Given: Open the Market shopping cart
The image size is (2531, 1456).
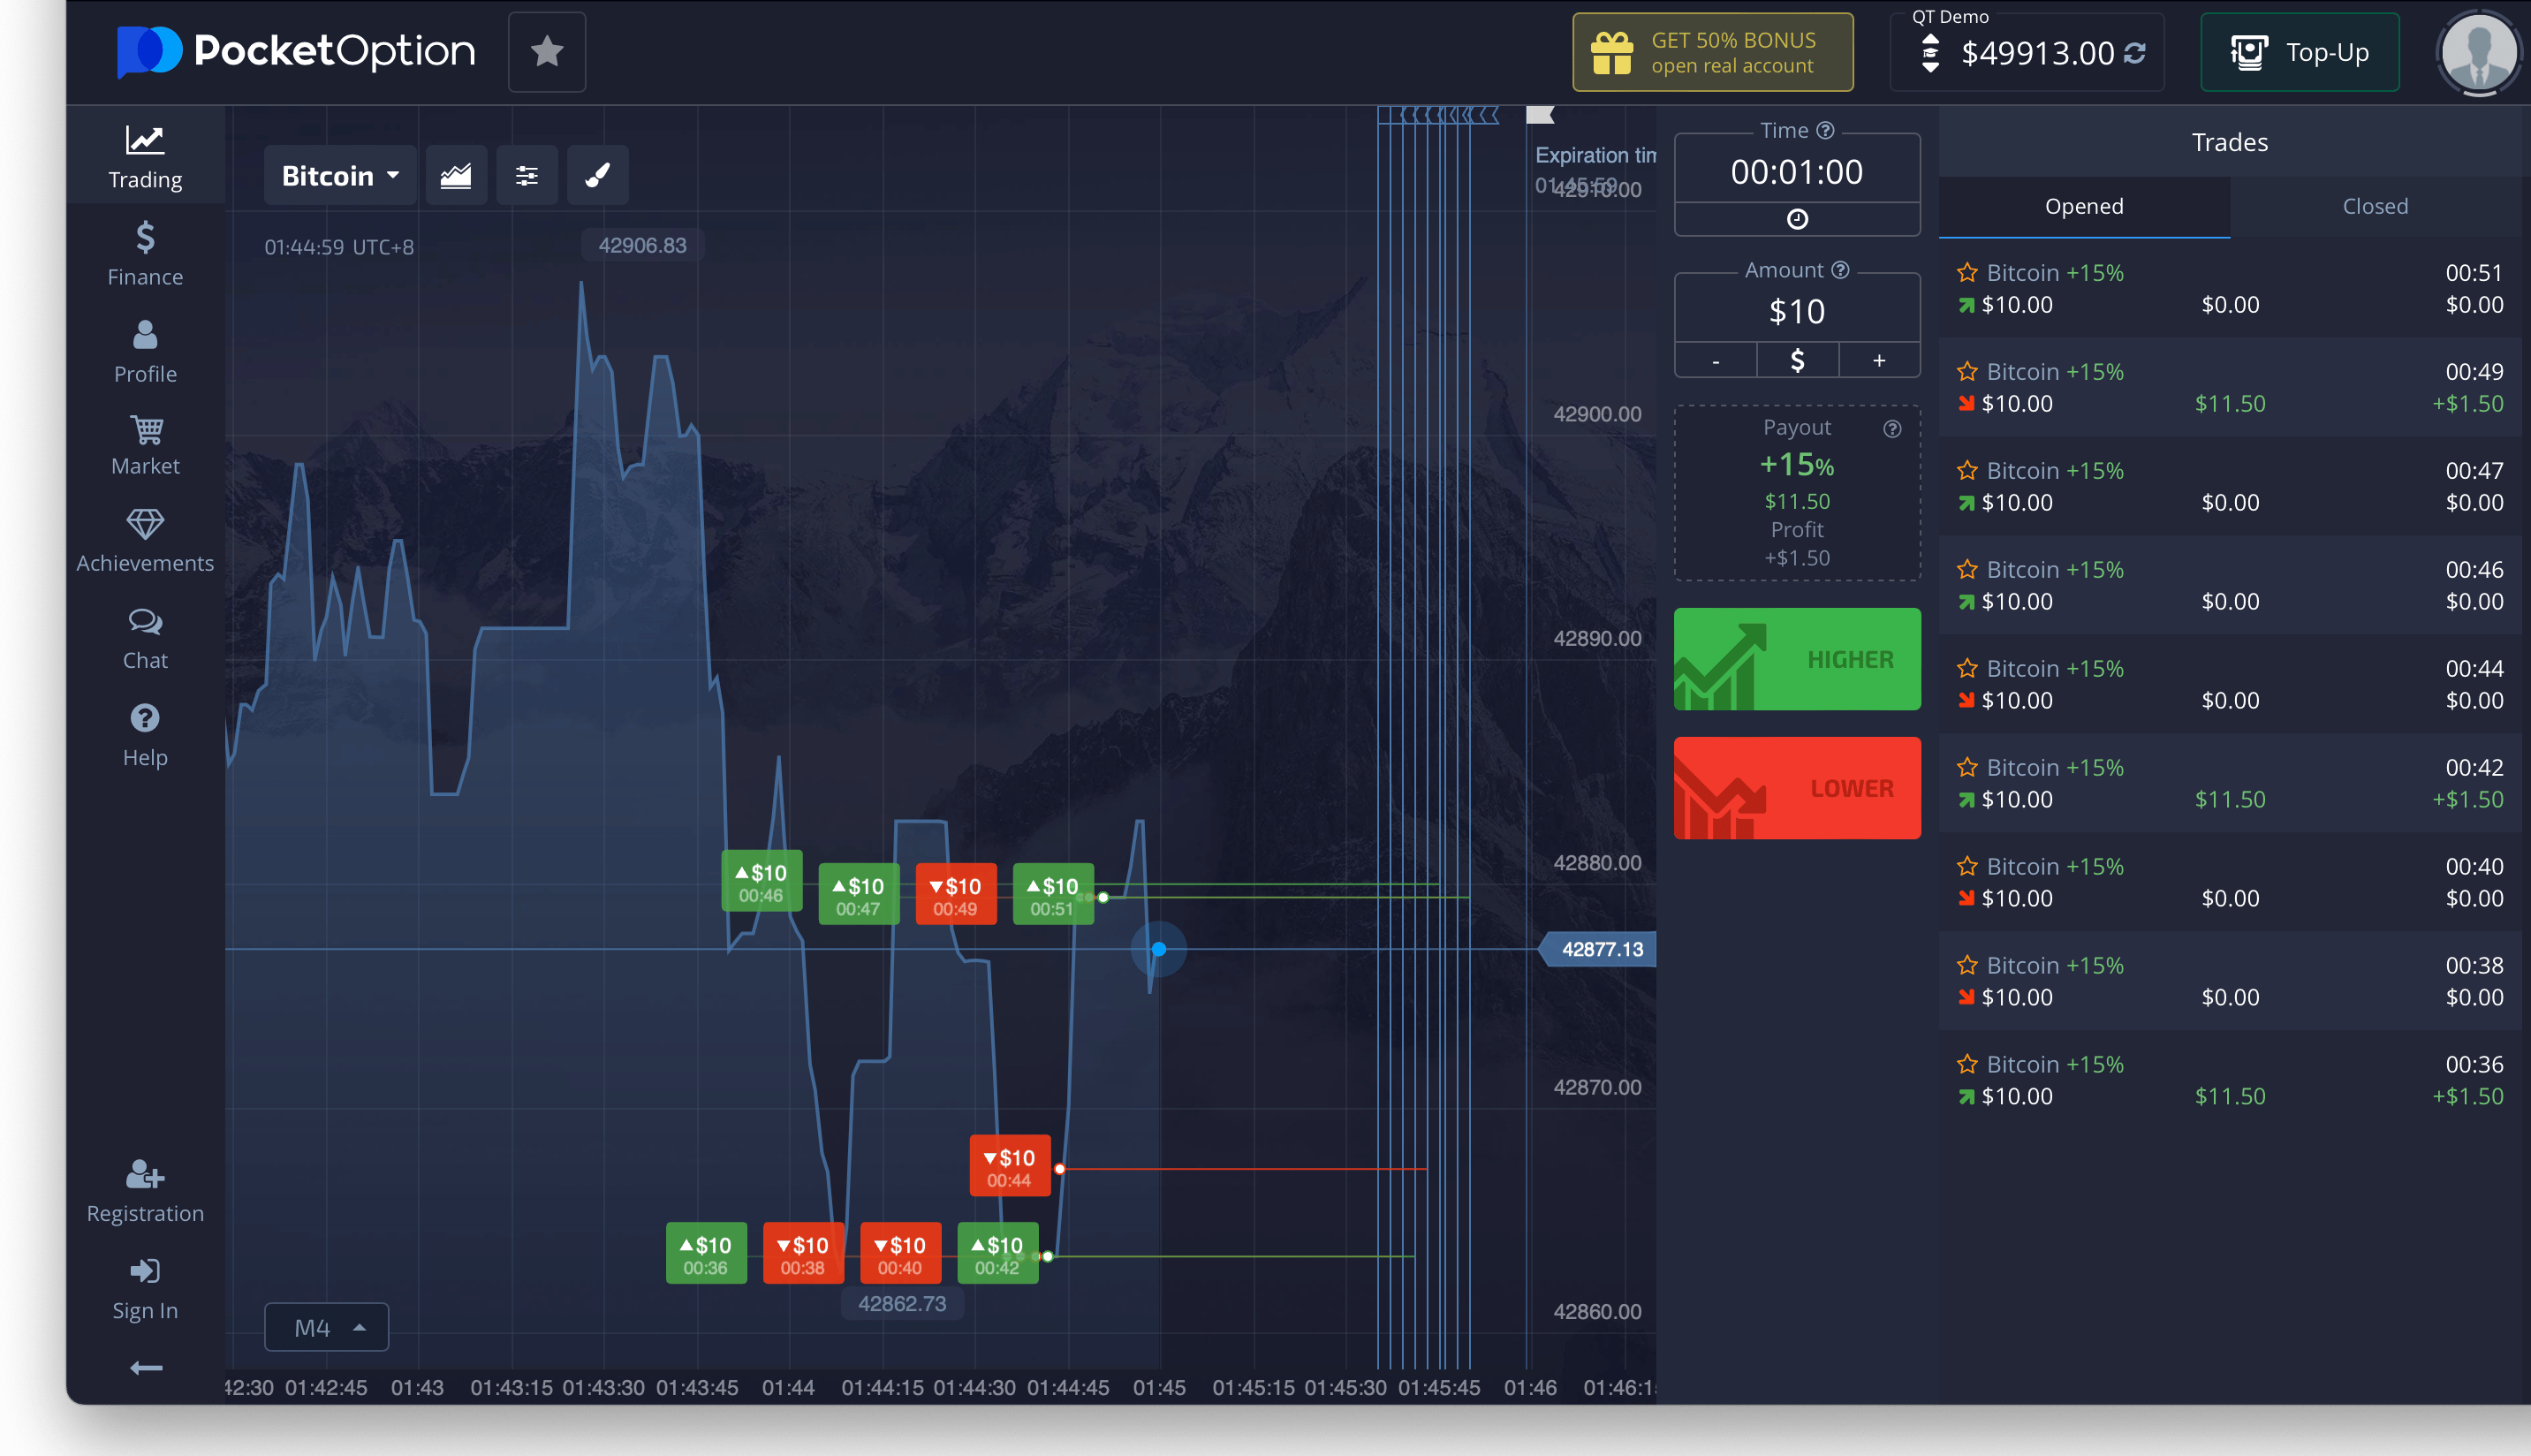Looking at the screenshot, I should click(145, 446).
